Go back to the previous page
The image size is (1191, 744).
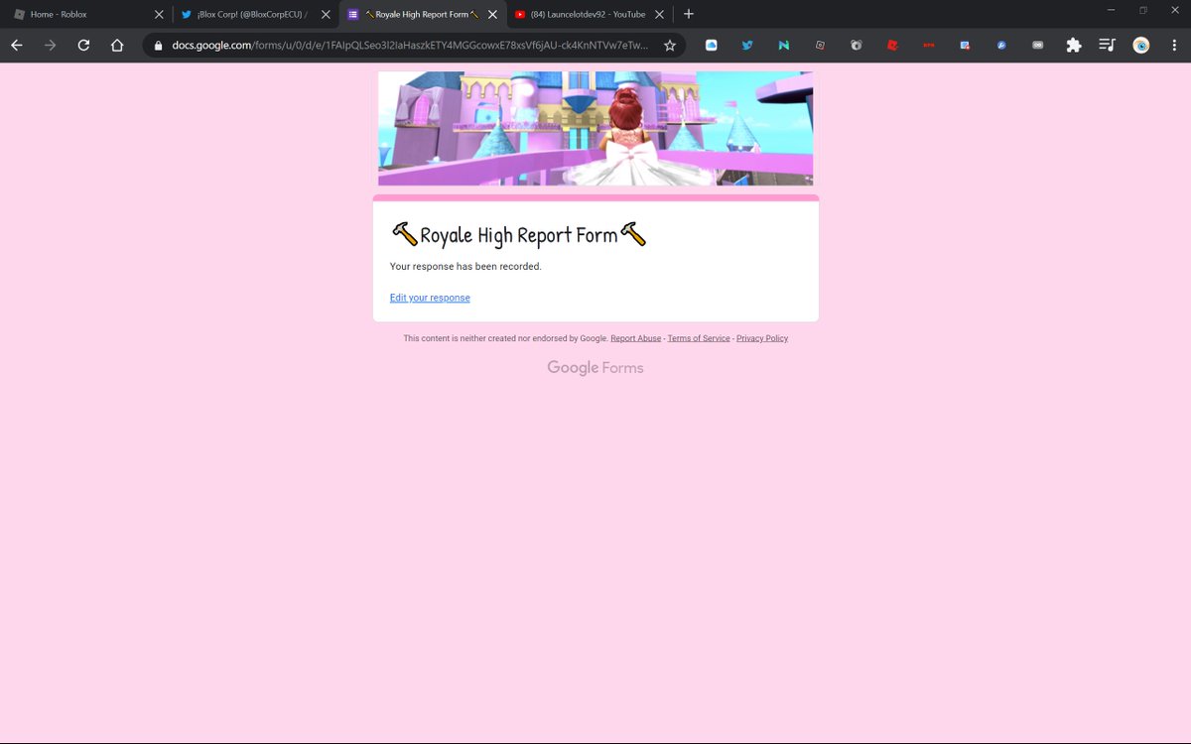pyautogui.click(x=17, y=45)
